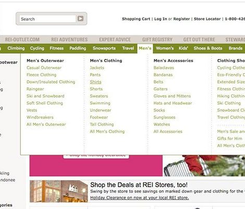Expand the Snowsports navigation menu

(104, 48)
